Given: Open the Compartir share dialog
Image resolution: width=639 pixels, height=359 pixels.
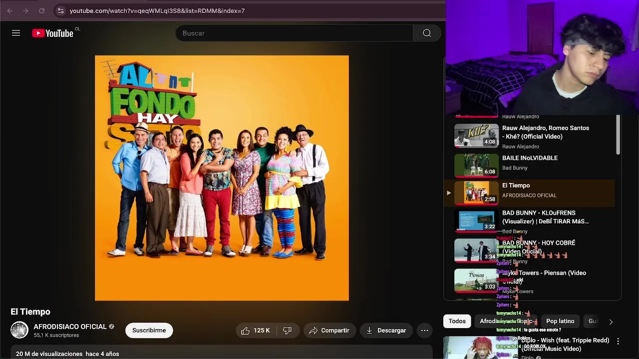Looking at the screenshot, I should [x=329, y=330].
